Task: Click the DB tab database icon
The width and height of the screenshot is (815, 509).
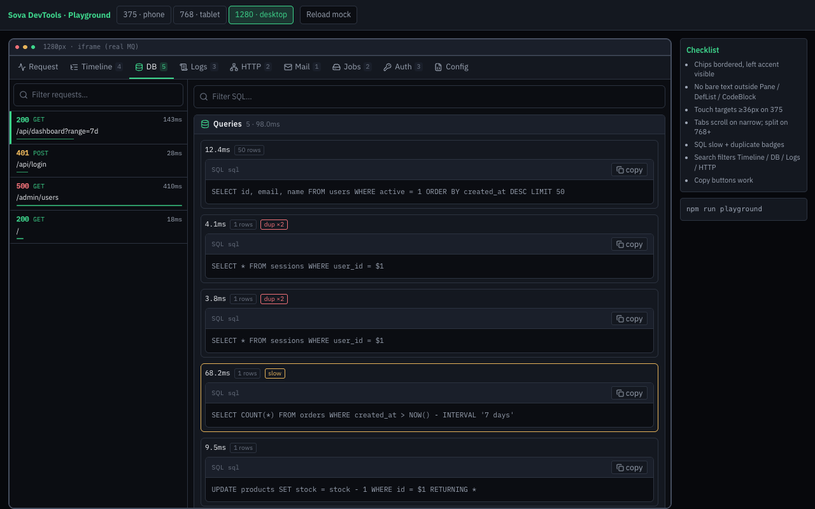Action: tap(139, 67)
